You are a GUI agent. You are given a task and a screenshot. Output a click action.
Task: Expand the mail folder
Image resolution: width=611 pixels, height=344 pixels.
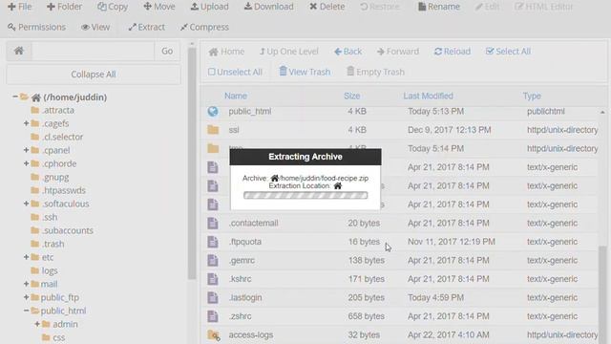[x=26, y=284]
